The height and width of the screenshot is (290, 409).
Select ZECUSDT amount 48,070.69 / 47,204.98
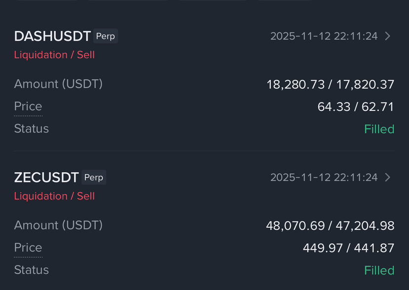330,226
